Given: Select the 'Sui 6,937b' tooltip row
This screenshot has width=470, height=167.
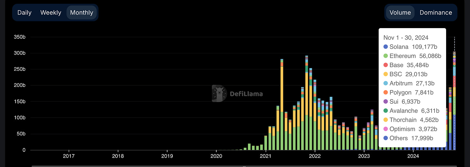Looking at the screenshot, I should pyautogui.click(x=402, y=102).
